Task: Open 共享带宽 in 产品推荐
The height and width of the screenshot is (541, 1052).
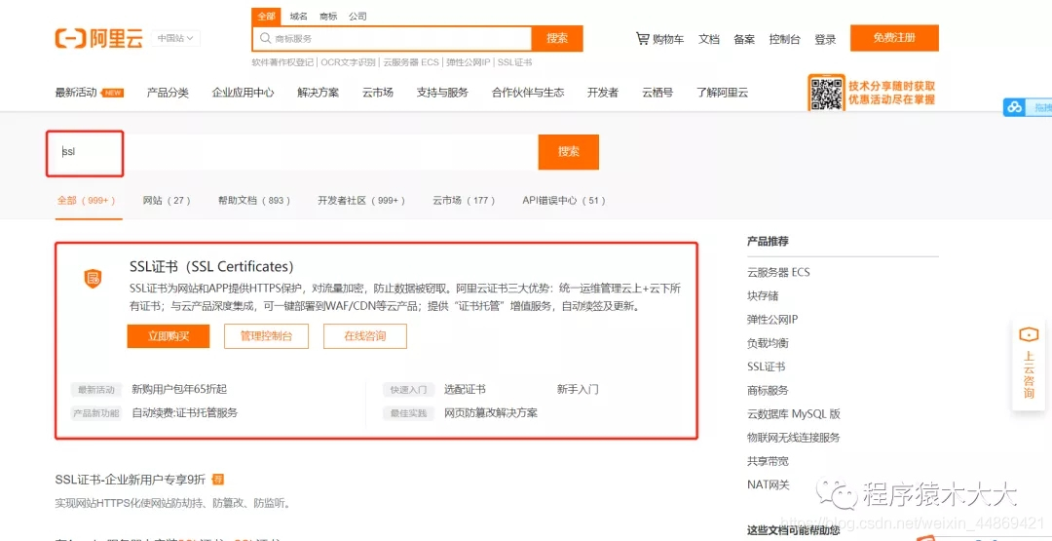Action: pos(768,461)
